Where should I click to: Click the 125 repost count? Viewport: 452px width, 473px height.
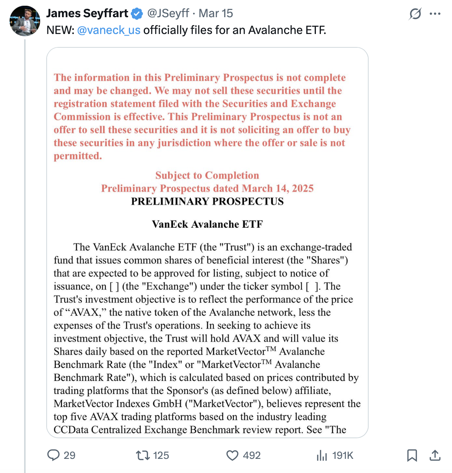click(161, 455)
